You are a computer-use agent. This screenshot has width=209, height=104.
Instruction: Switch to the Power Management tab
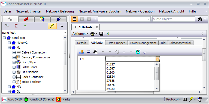[143, 43]
